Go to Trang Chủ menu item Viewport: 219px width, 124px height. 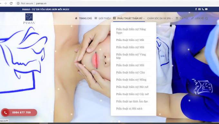coord(85,18)
